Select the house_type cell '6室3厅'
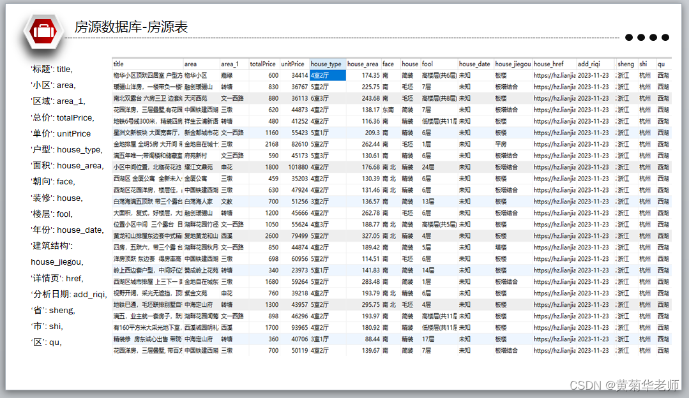 coord(319,98)
